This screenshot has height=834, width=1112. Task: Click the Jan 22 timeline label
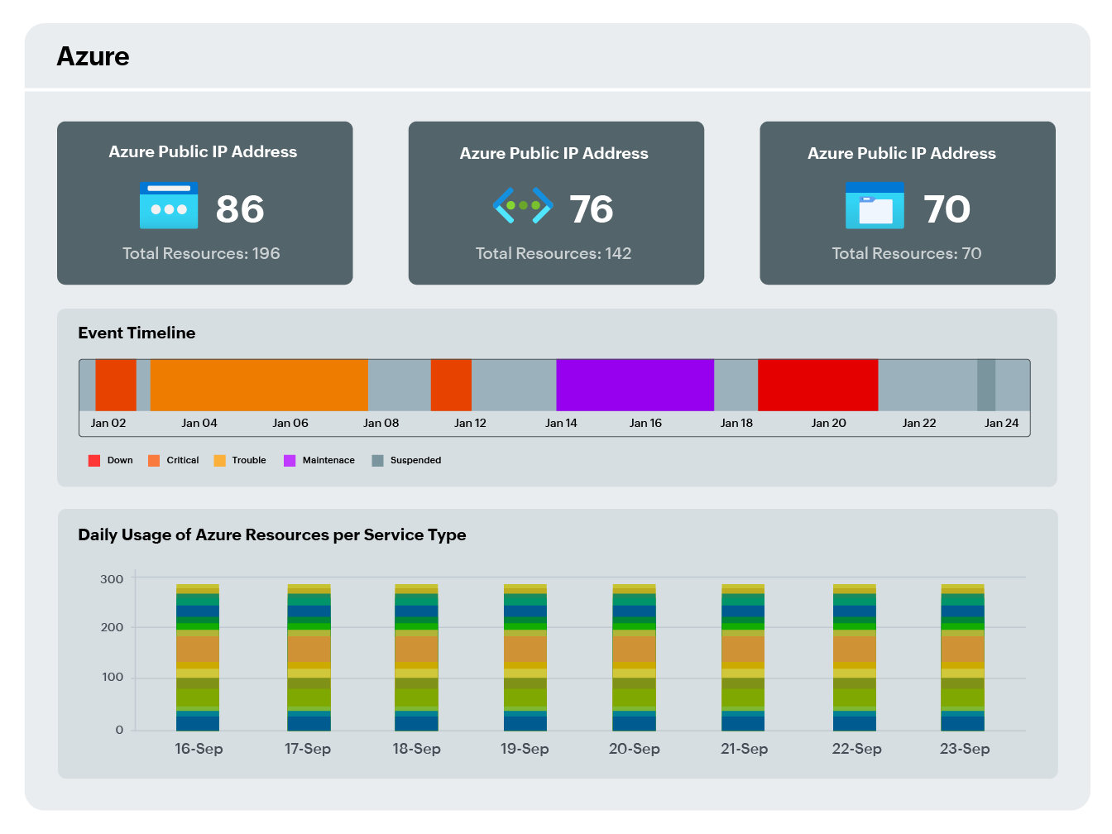(x=919, y=423)
